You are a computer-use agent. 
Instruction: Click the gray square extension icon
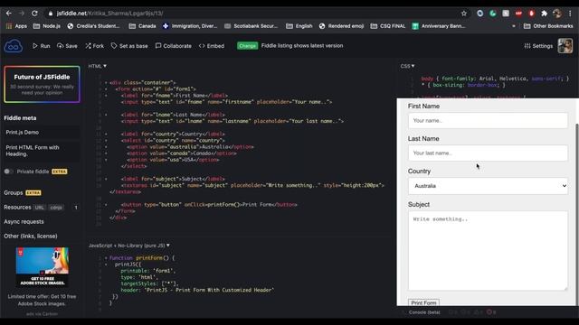click(506, 14)
